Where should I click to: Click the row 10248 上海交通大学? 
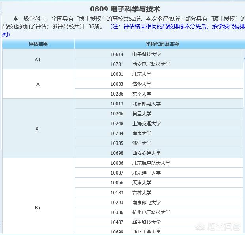pyautogui.click(x=159, y=124)
